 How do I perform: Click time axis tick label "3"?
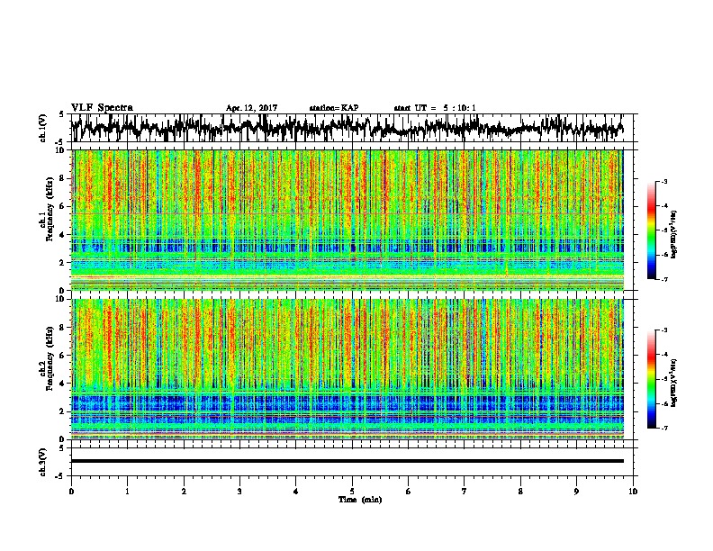pos(239,492)
